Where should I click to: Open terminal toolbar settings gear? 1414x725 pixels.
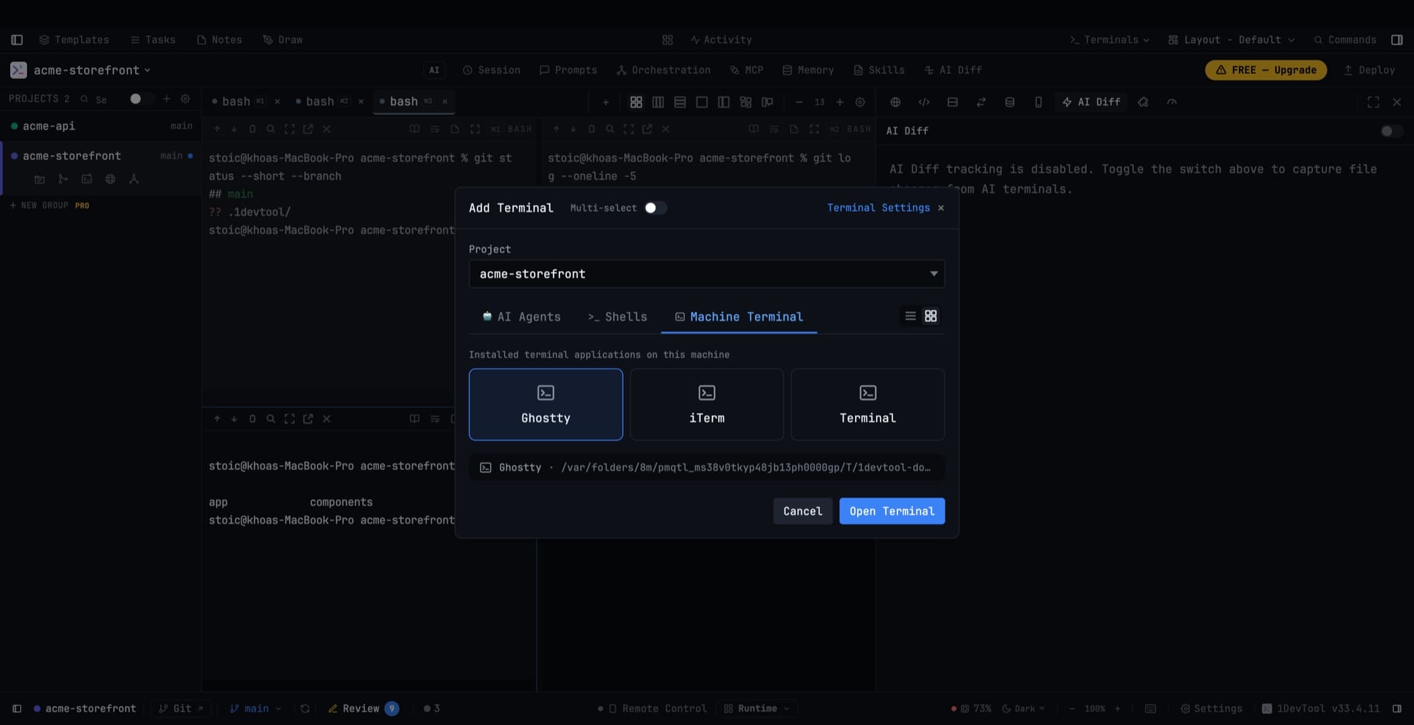[x=860, y=102]
